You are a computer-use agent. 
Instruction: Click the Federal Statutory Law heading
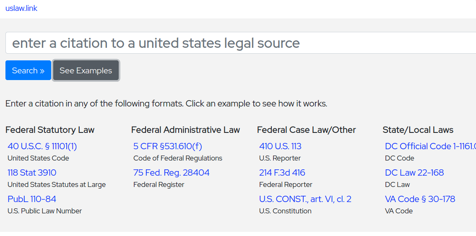(50, 130)
